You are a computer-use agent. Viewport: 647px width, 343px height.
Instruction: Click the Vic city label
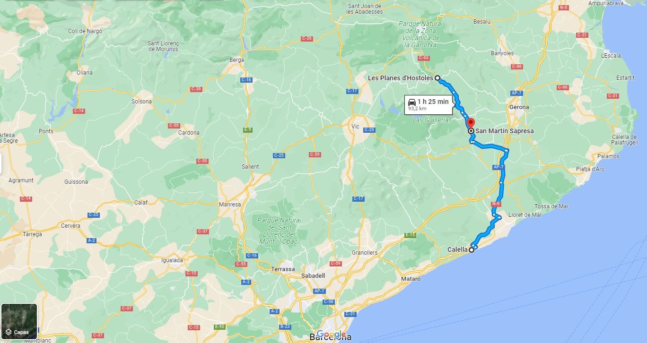[x=355, y=127]
